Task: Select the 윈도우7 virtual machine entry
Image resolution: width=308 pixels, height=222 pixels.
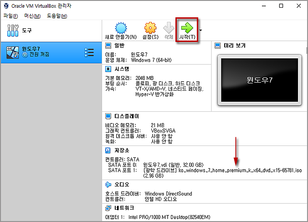Action: coord(51,52)
